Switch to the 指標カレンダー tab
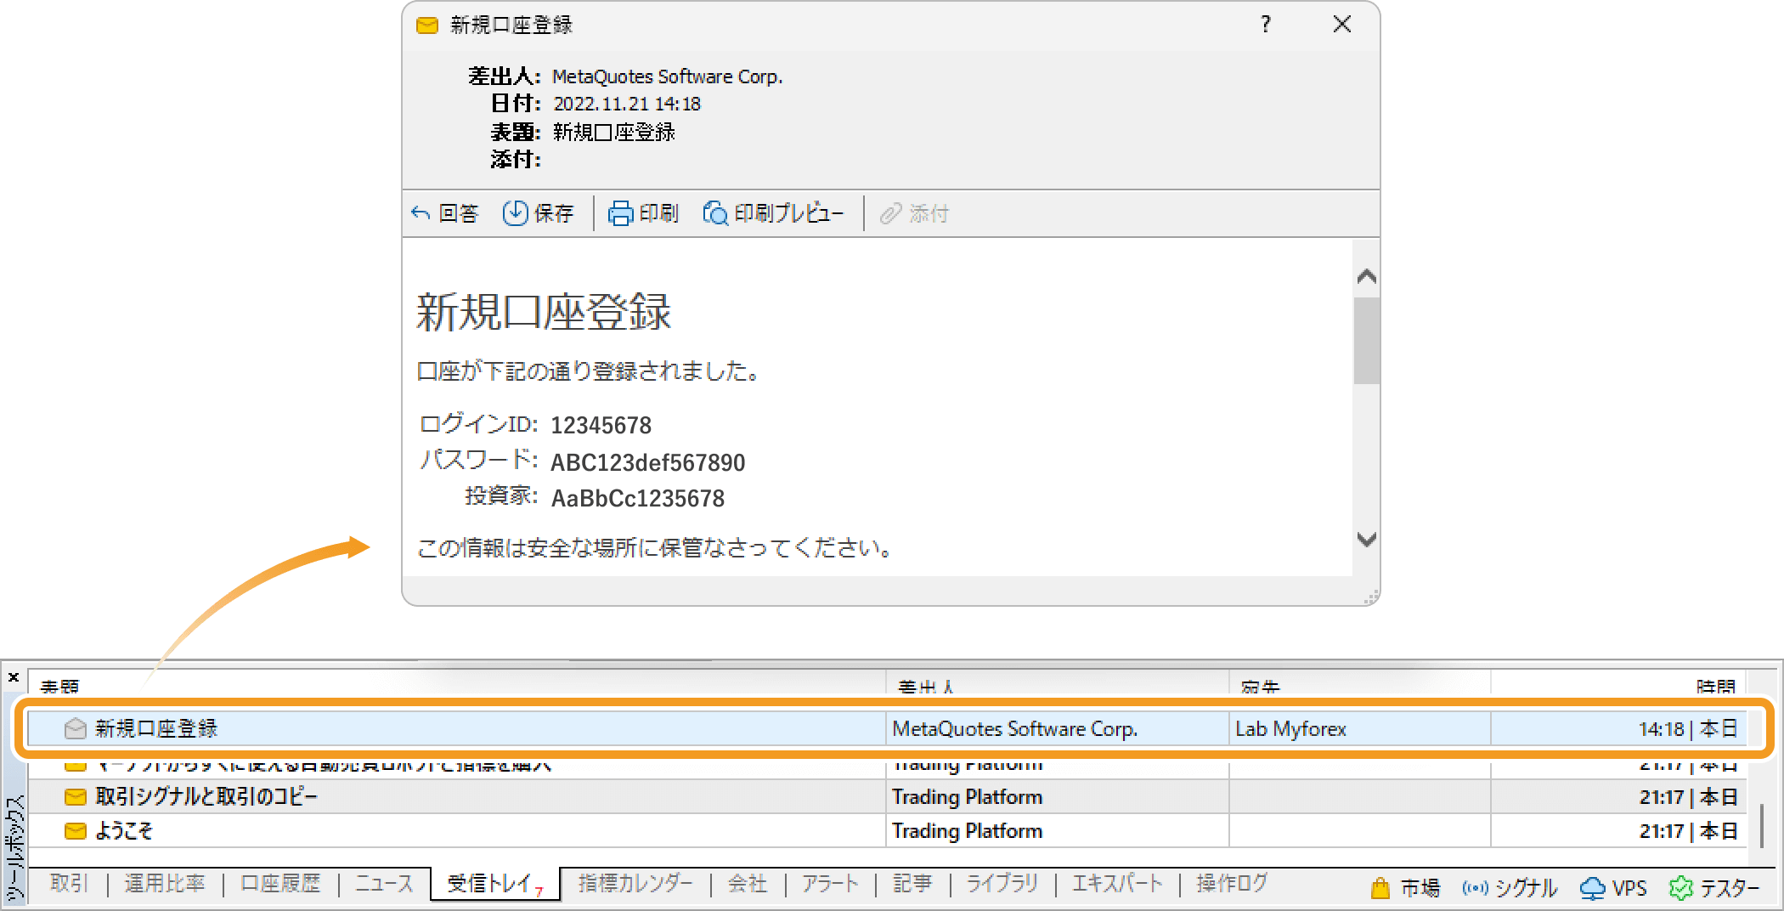 pos(635,884)
